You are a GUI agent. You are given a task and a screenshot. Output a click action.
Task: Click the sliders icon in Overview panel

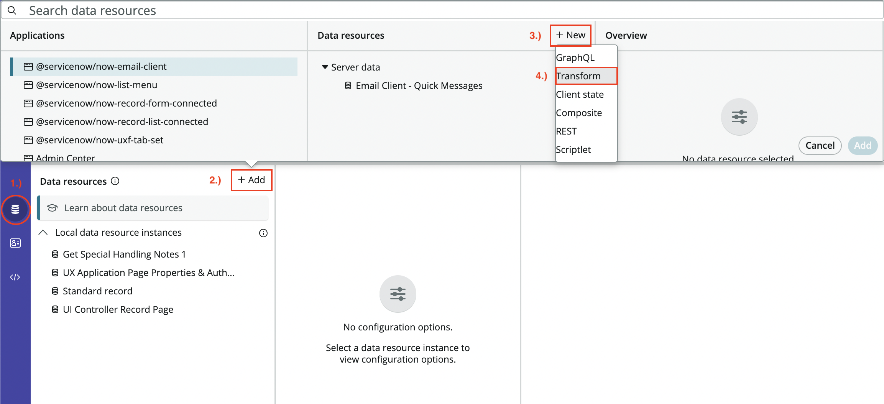click(x=739, y=117)
